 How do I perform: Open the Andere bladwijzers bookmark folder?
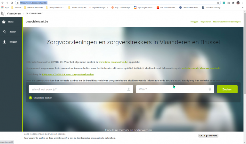(77, 7)
